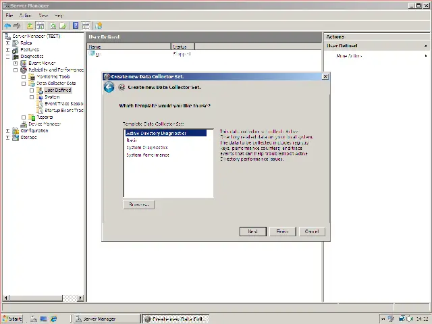Click the Show Desktop quick launch icon
The image size is (432, 324).
click(43, 319)
